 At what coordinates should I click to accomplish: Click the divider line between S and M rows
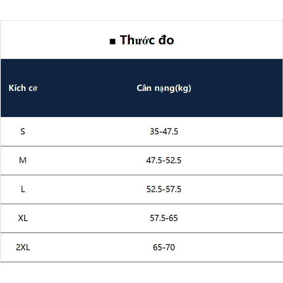[x=142, y=146]
